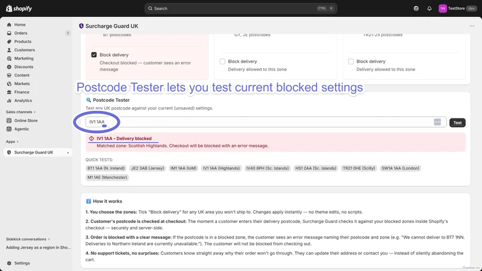The height and width of the screenshot is (271, 482).
Task: Open the notifications bell icon
Action: (429, 8)
